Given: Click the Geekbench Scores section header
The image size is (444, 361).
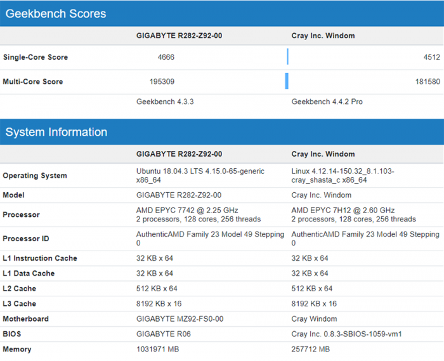Looking at the screenshot, I should [x=56, y=13].
